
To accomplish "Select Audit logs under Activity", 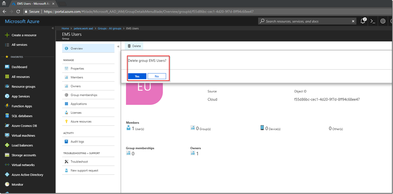I will (x=77, y=142).
